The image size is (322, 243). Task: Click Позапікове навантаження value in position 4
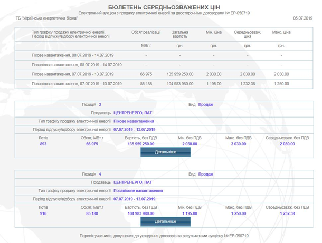pyautogui.click(x=138, y=191)
